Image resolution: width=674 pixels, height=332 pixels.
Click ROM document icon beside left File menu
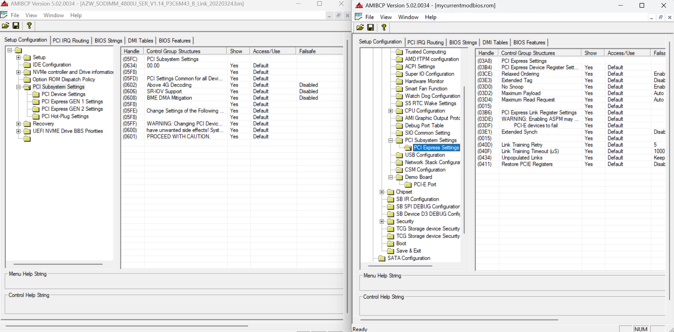pyautogui.click(x=4, y=15)
